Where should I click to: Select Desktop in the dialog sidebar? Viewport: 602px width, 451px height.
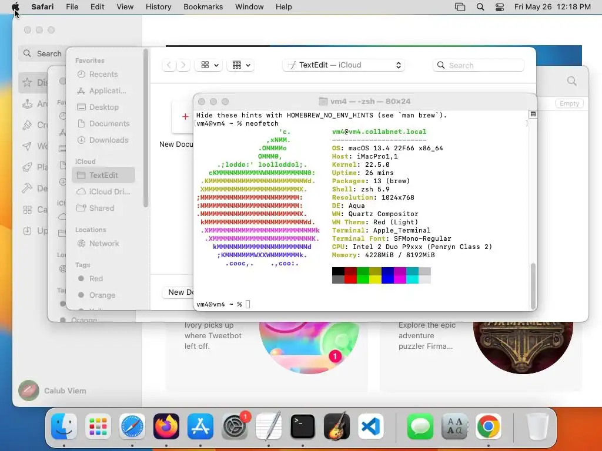point(103,107)
